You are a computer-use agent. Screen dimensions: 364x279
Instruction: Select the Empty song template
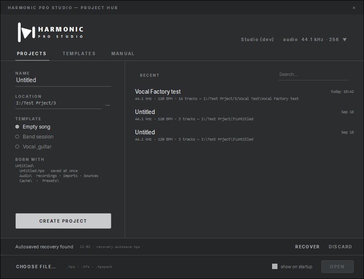point(33,127)
